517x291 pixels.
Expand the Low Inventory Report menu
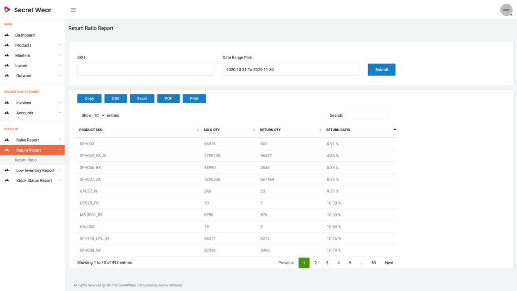35,170
